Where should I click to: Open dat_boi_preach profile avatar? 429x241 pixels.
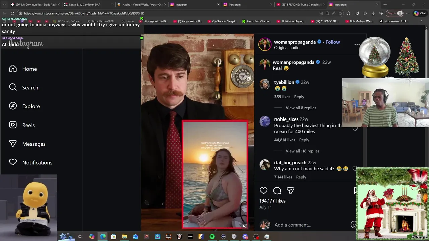click(x=265, y=165)
